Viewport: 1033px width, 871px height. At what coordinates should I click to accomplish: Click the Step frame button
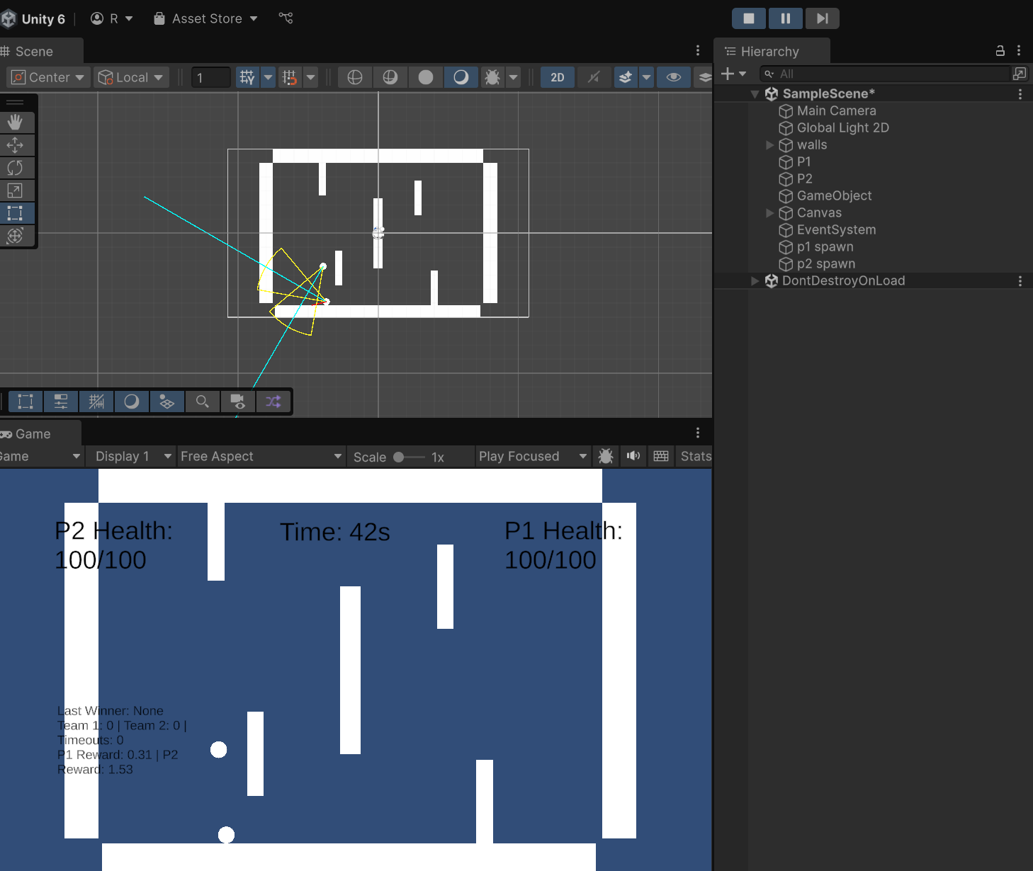822,18
